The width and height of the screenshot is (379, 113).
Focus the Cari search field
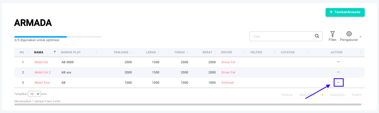click(282, 36)
